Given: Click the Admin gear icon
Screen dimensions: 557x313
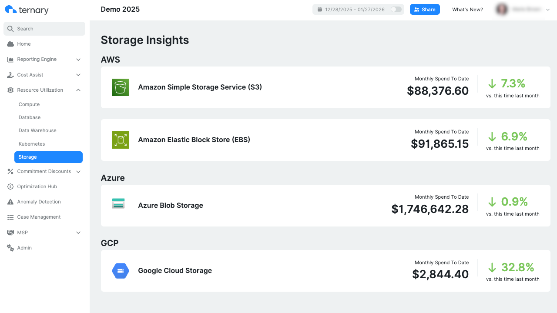Looking at the screenshot, I should pyautogui.click(x=10, y=248).
